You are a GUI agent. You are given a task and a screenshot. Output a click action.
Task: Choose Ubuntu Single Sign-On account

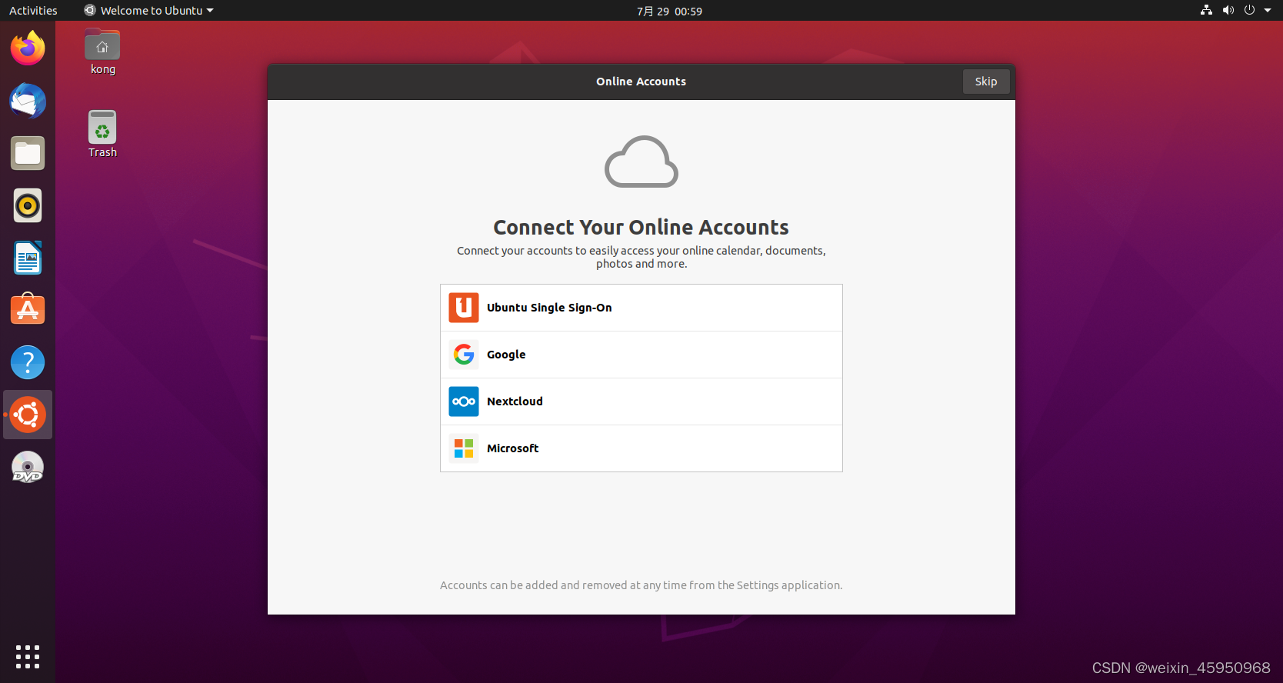641,308
